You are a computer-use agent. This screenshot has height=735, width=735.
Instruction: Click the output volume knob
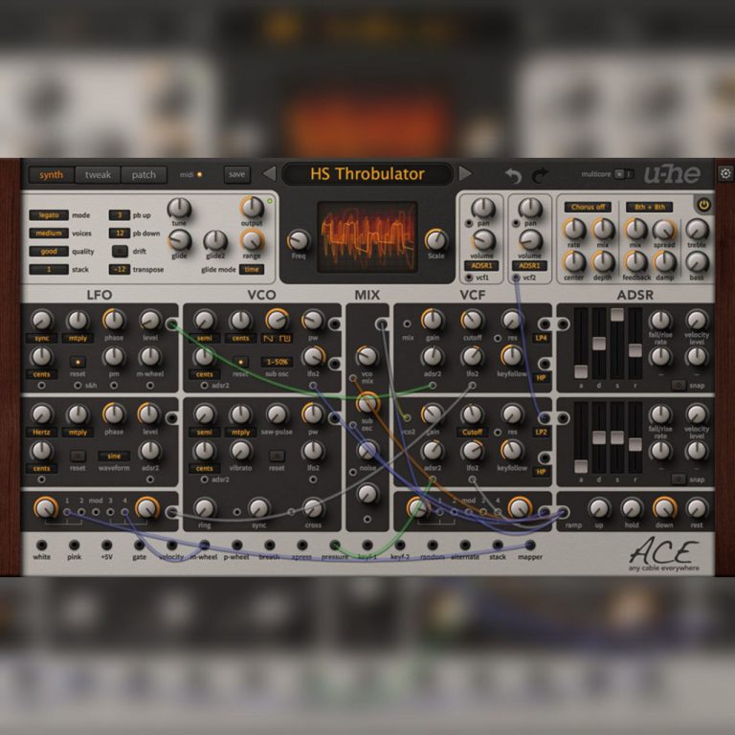[x=253, y=208]
